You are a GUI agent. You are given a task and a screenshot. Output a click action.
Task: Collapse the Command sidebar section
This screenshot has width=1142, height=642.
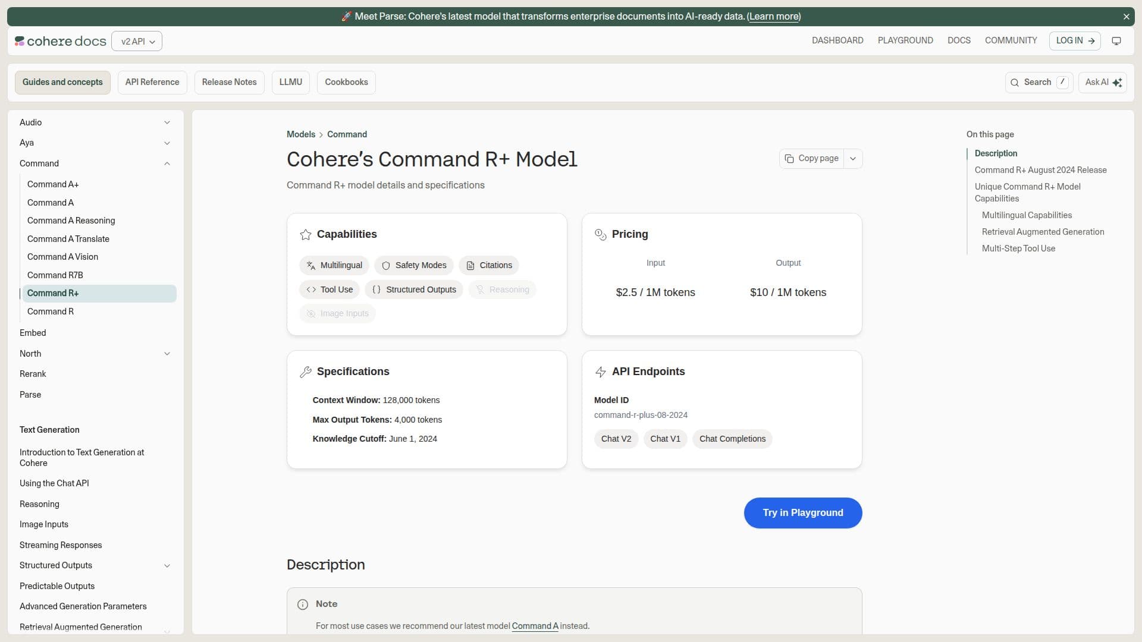167,163
